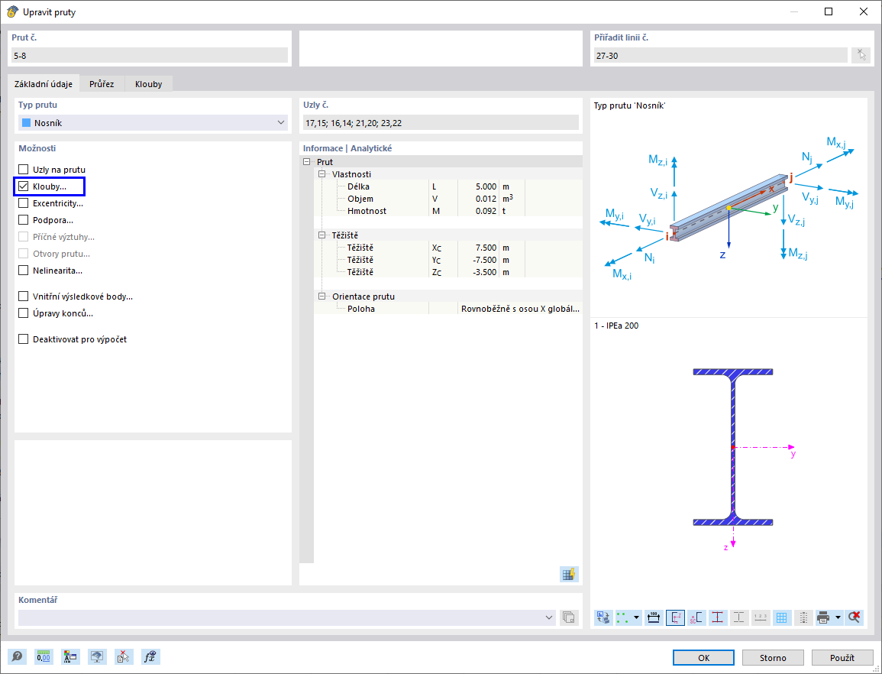Switch to the Klouby tab
Screen dimensions: 882x674
[x=148, y=84]
